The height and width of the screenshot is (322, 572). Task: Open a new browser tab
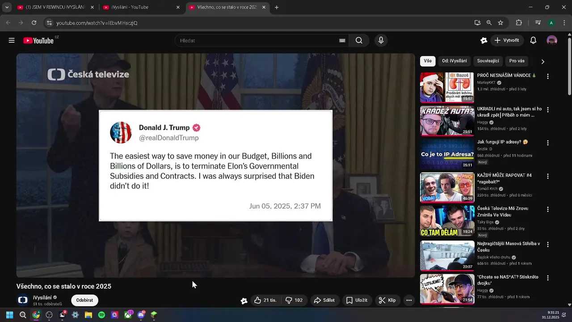point(277,7)
